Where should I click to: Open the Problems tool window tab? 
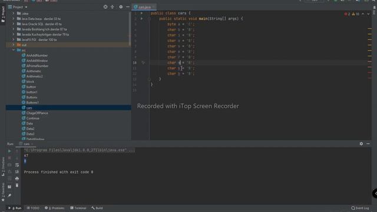click(x=55, y=208)
